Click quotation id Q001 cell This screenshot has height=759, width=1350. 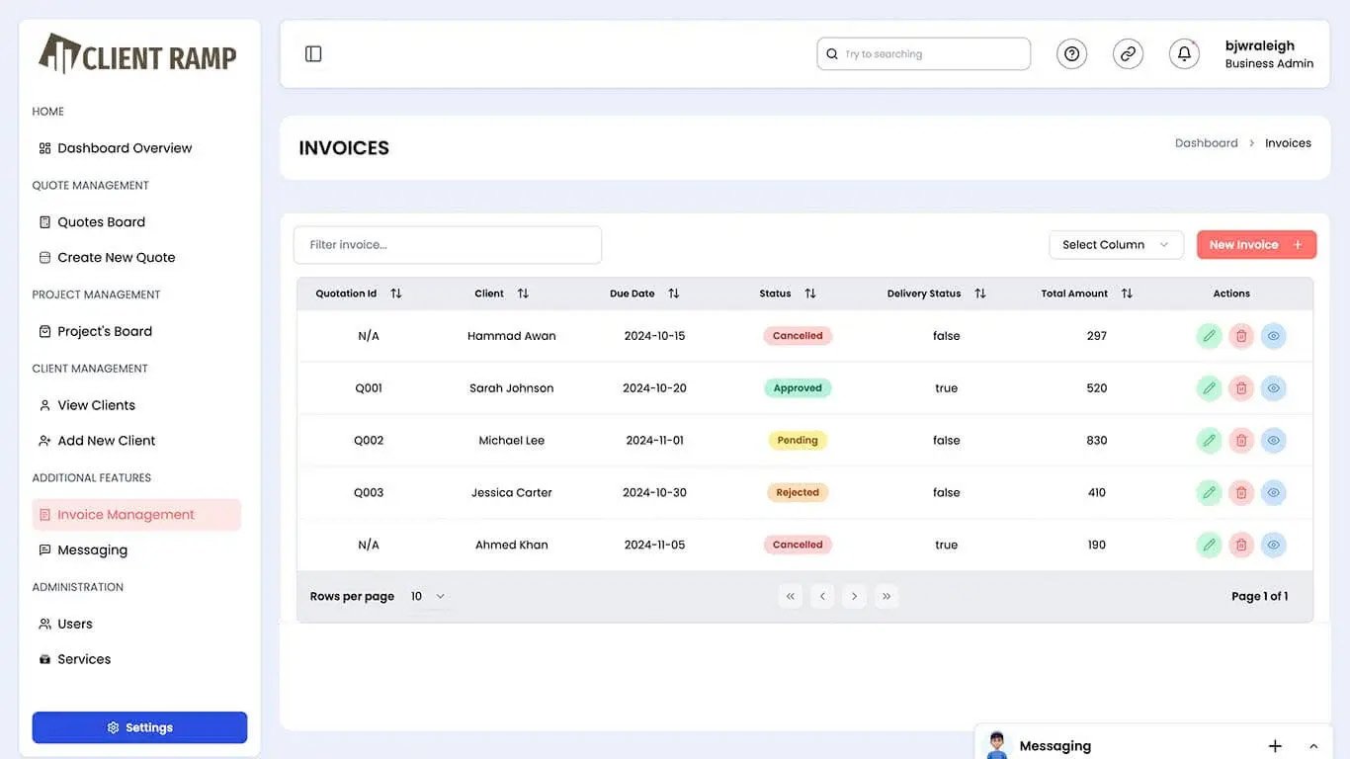369,388
